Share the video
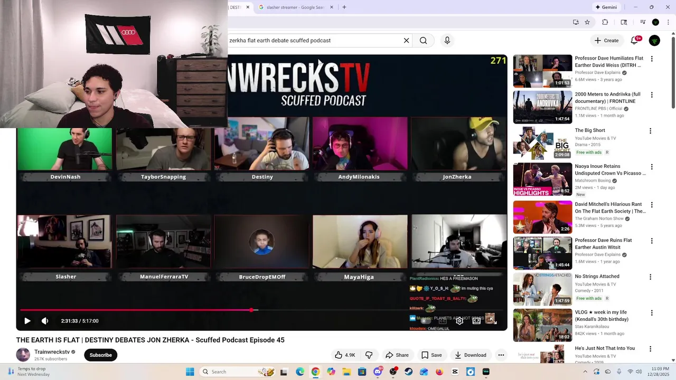 (397, 355)
